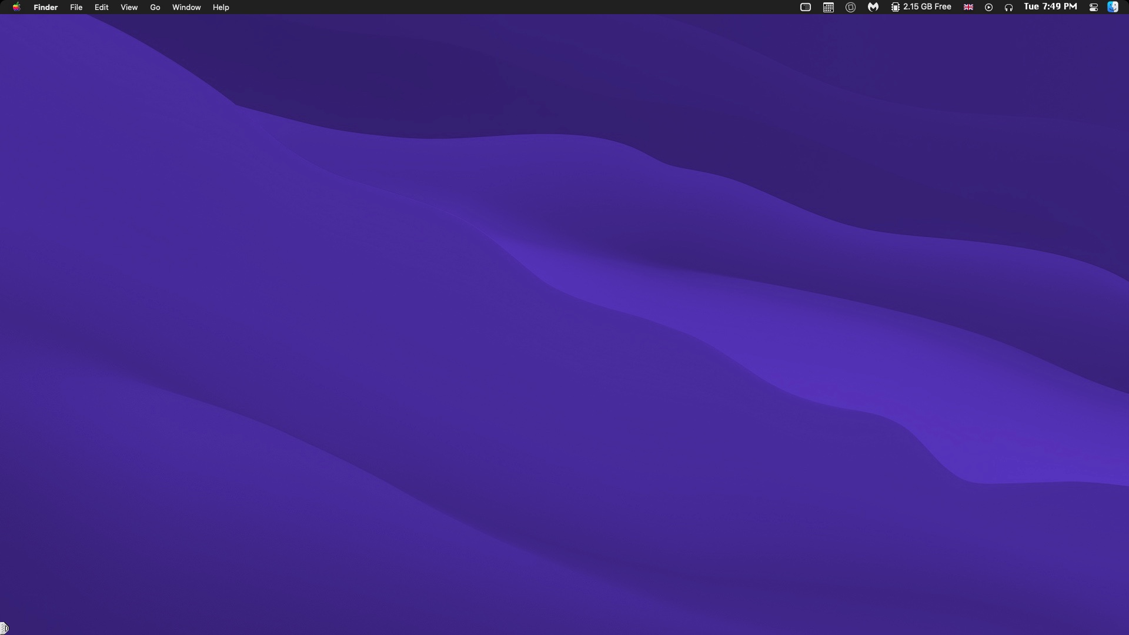Open the File menu

(x=76, y=7)
